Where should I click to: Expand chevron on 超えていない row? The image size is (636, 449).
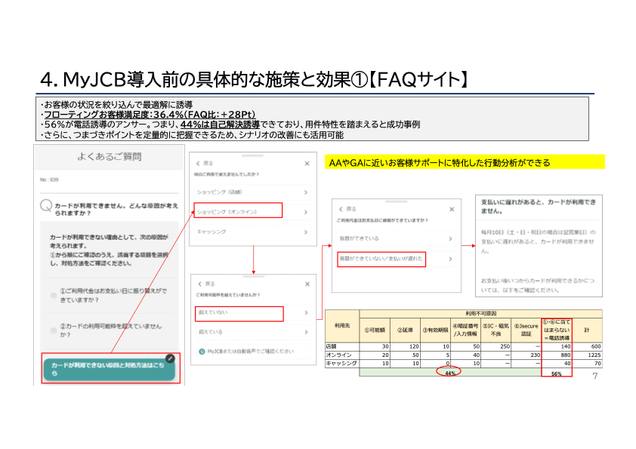(x=306, y=312)
